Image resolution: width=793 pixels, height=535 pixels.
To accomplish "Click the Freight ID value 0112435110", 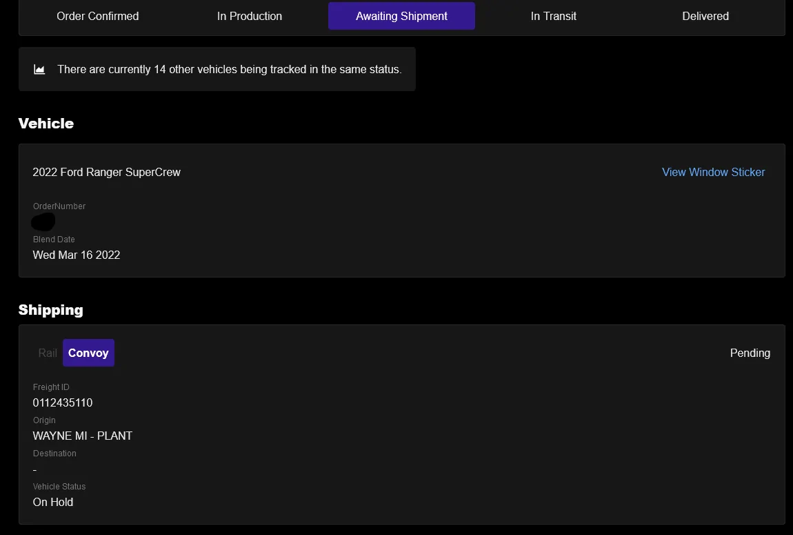I will point(63,403).
